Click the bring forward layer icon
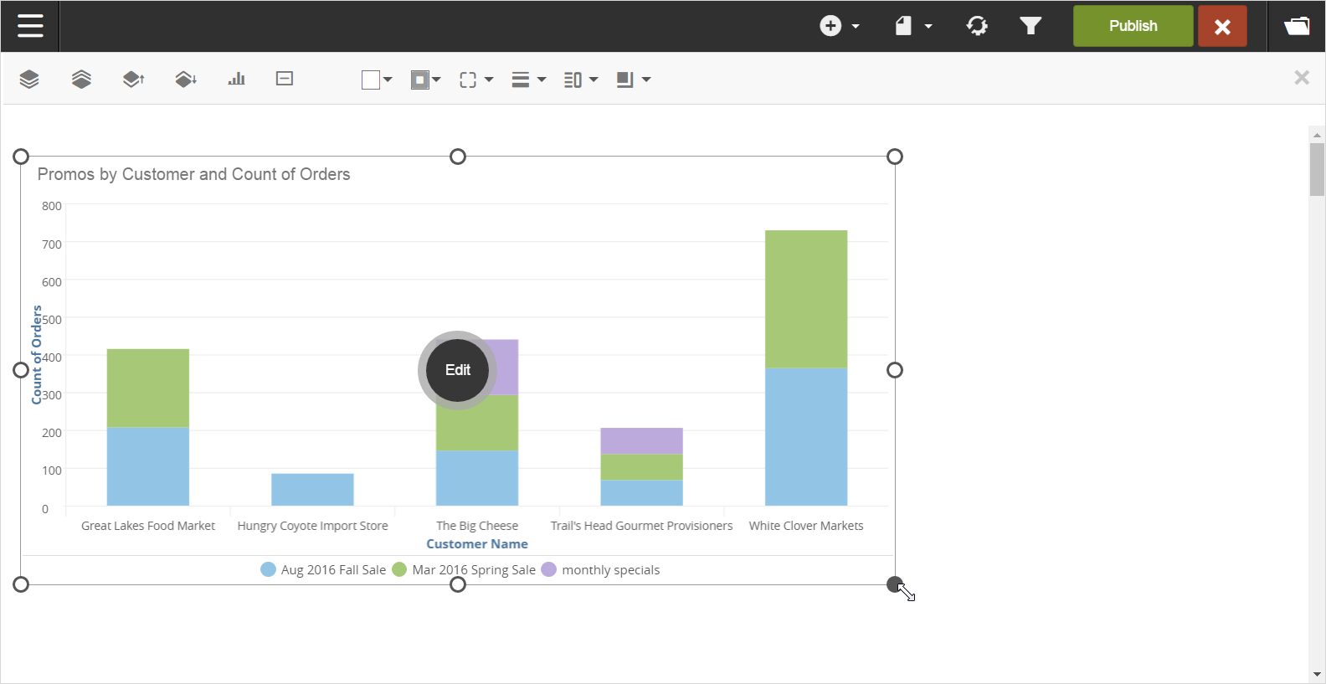The width and height of the screenshot is (1326, 684). tap(133, 80)
